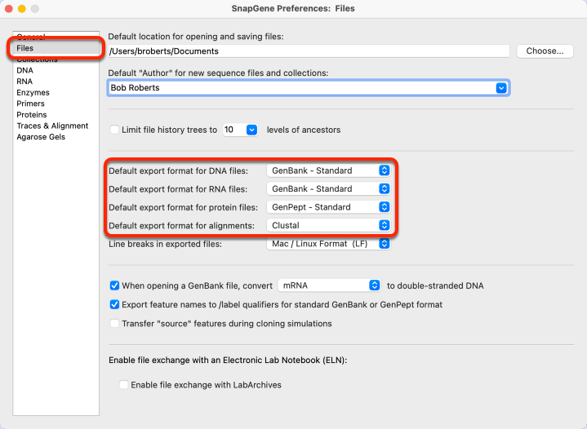Close the SnapGene Preferences window

(x=9, y=9)
